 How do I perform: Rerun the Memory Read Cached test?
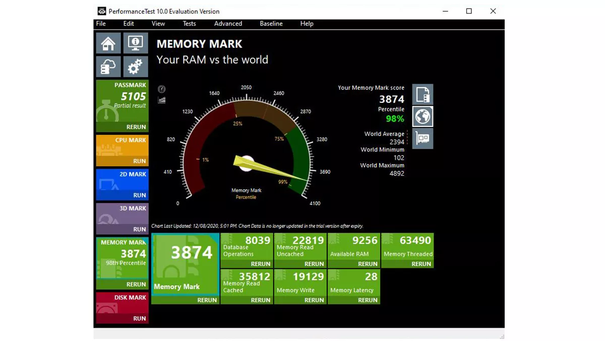coord(261,300)
